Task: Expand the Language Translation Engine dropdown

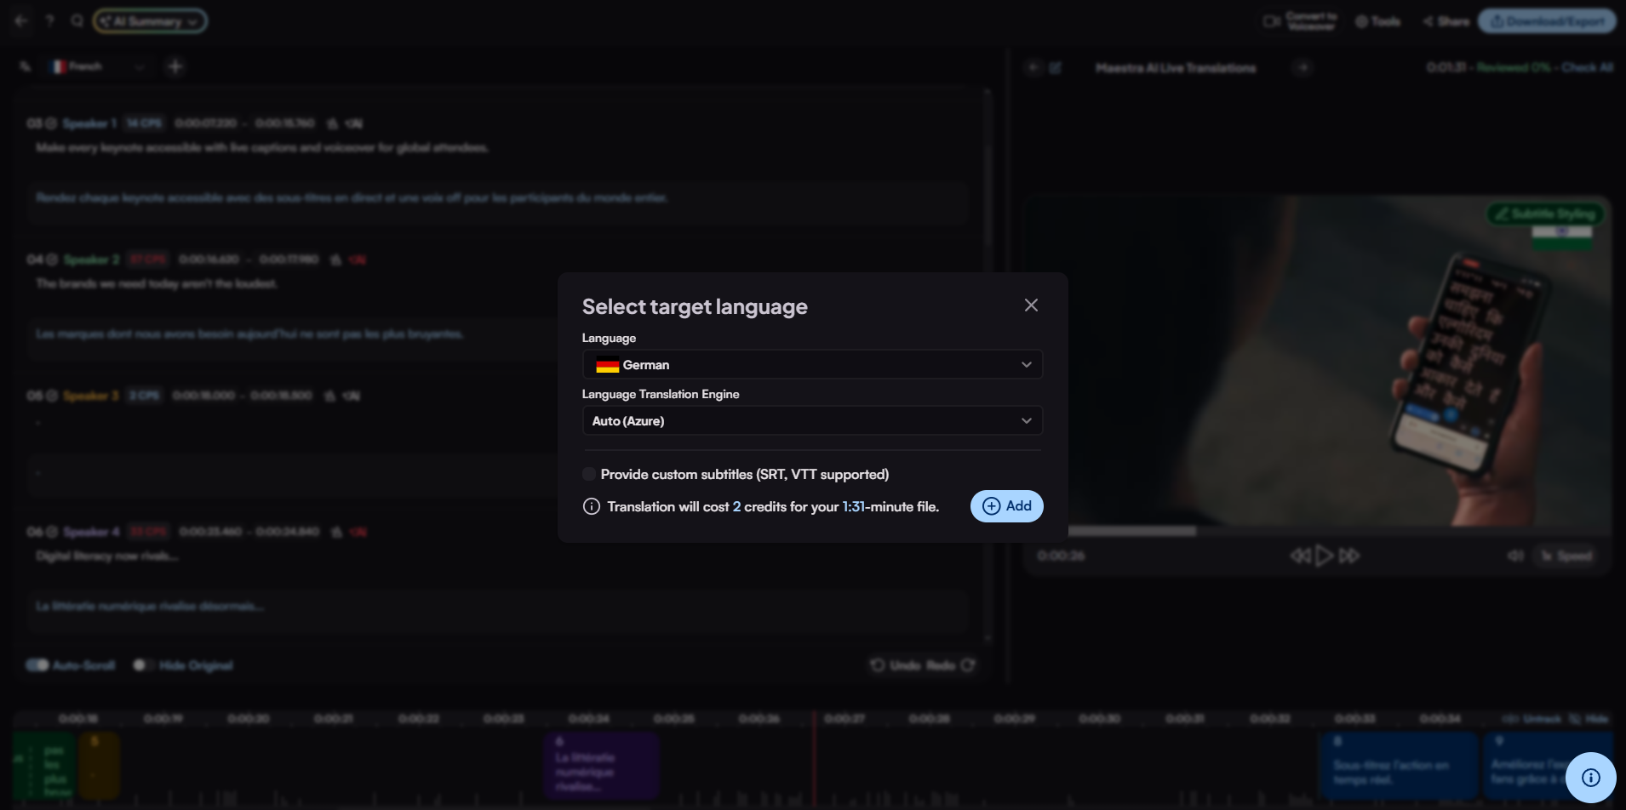Action: 812,421
